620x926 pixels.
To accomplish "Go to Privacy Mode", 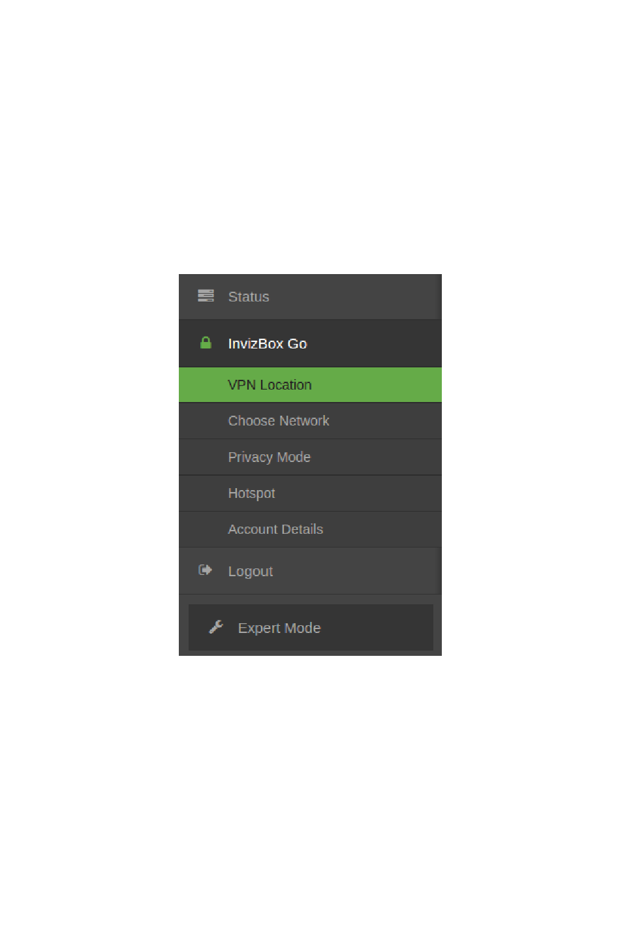I will point(310,457).
